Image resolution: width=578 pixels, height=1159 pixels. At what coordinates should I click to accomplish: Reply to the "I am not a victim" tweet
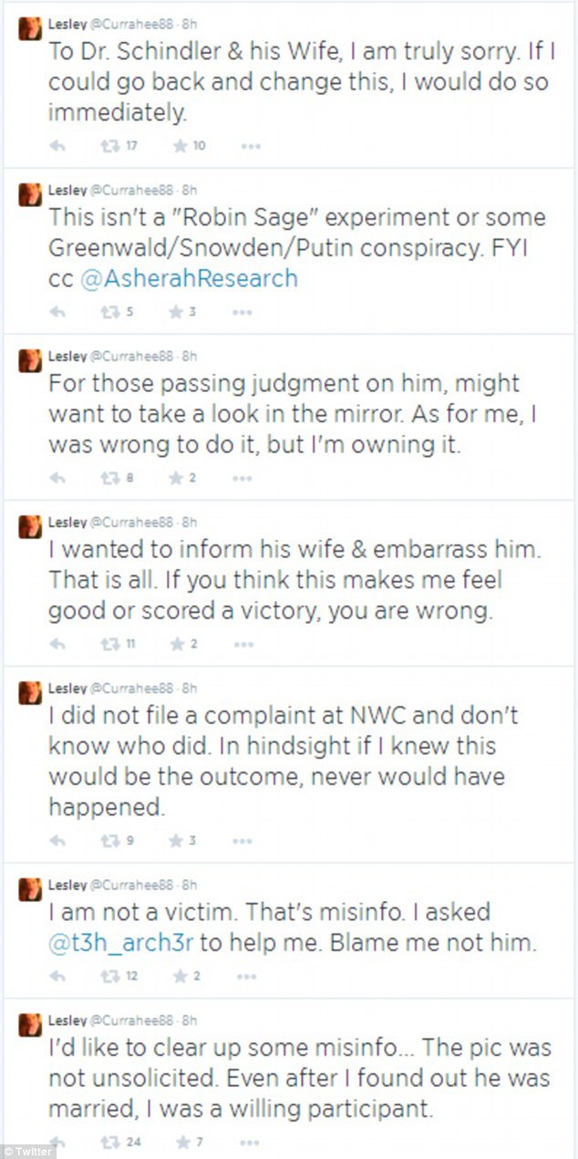point(57,977)
